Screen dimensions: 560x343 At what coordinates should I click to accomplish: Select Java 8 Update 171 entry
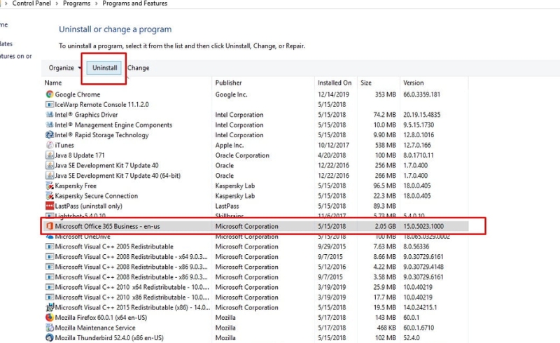pos(80,155)
